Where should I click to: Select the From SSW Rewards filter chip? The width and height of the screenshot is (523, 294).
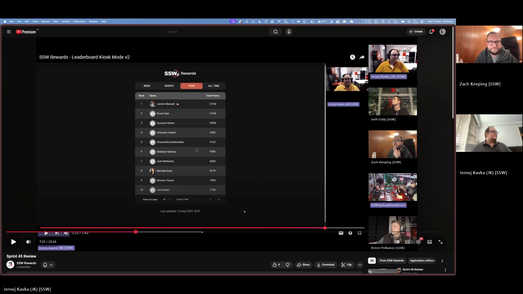click(391, 261)
